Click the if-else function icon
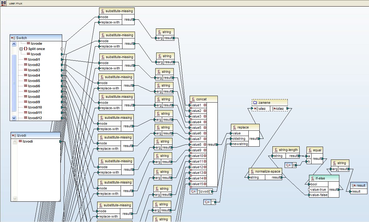369x222 pixels. coord(312,179)
